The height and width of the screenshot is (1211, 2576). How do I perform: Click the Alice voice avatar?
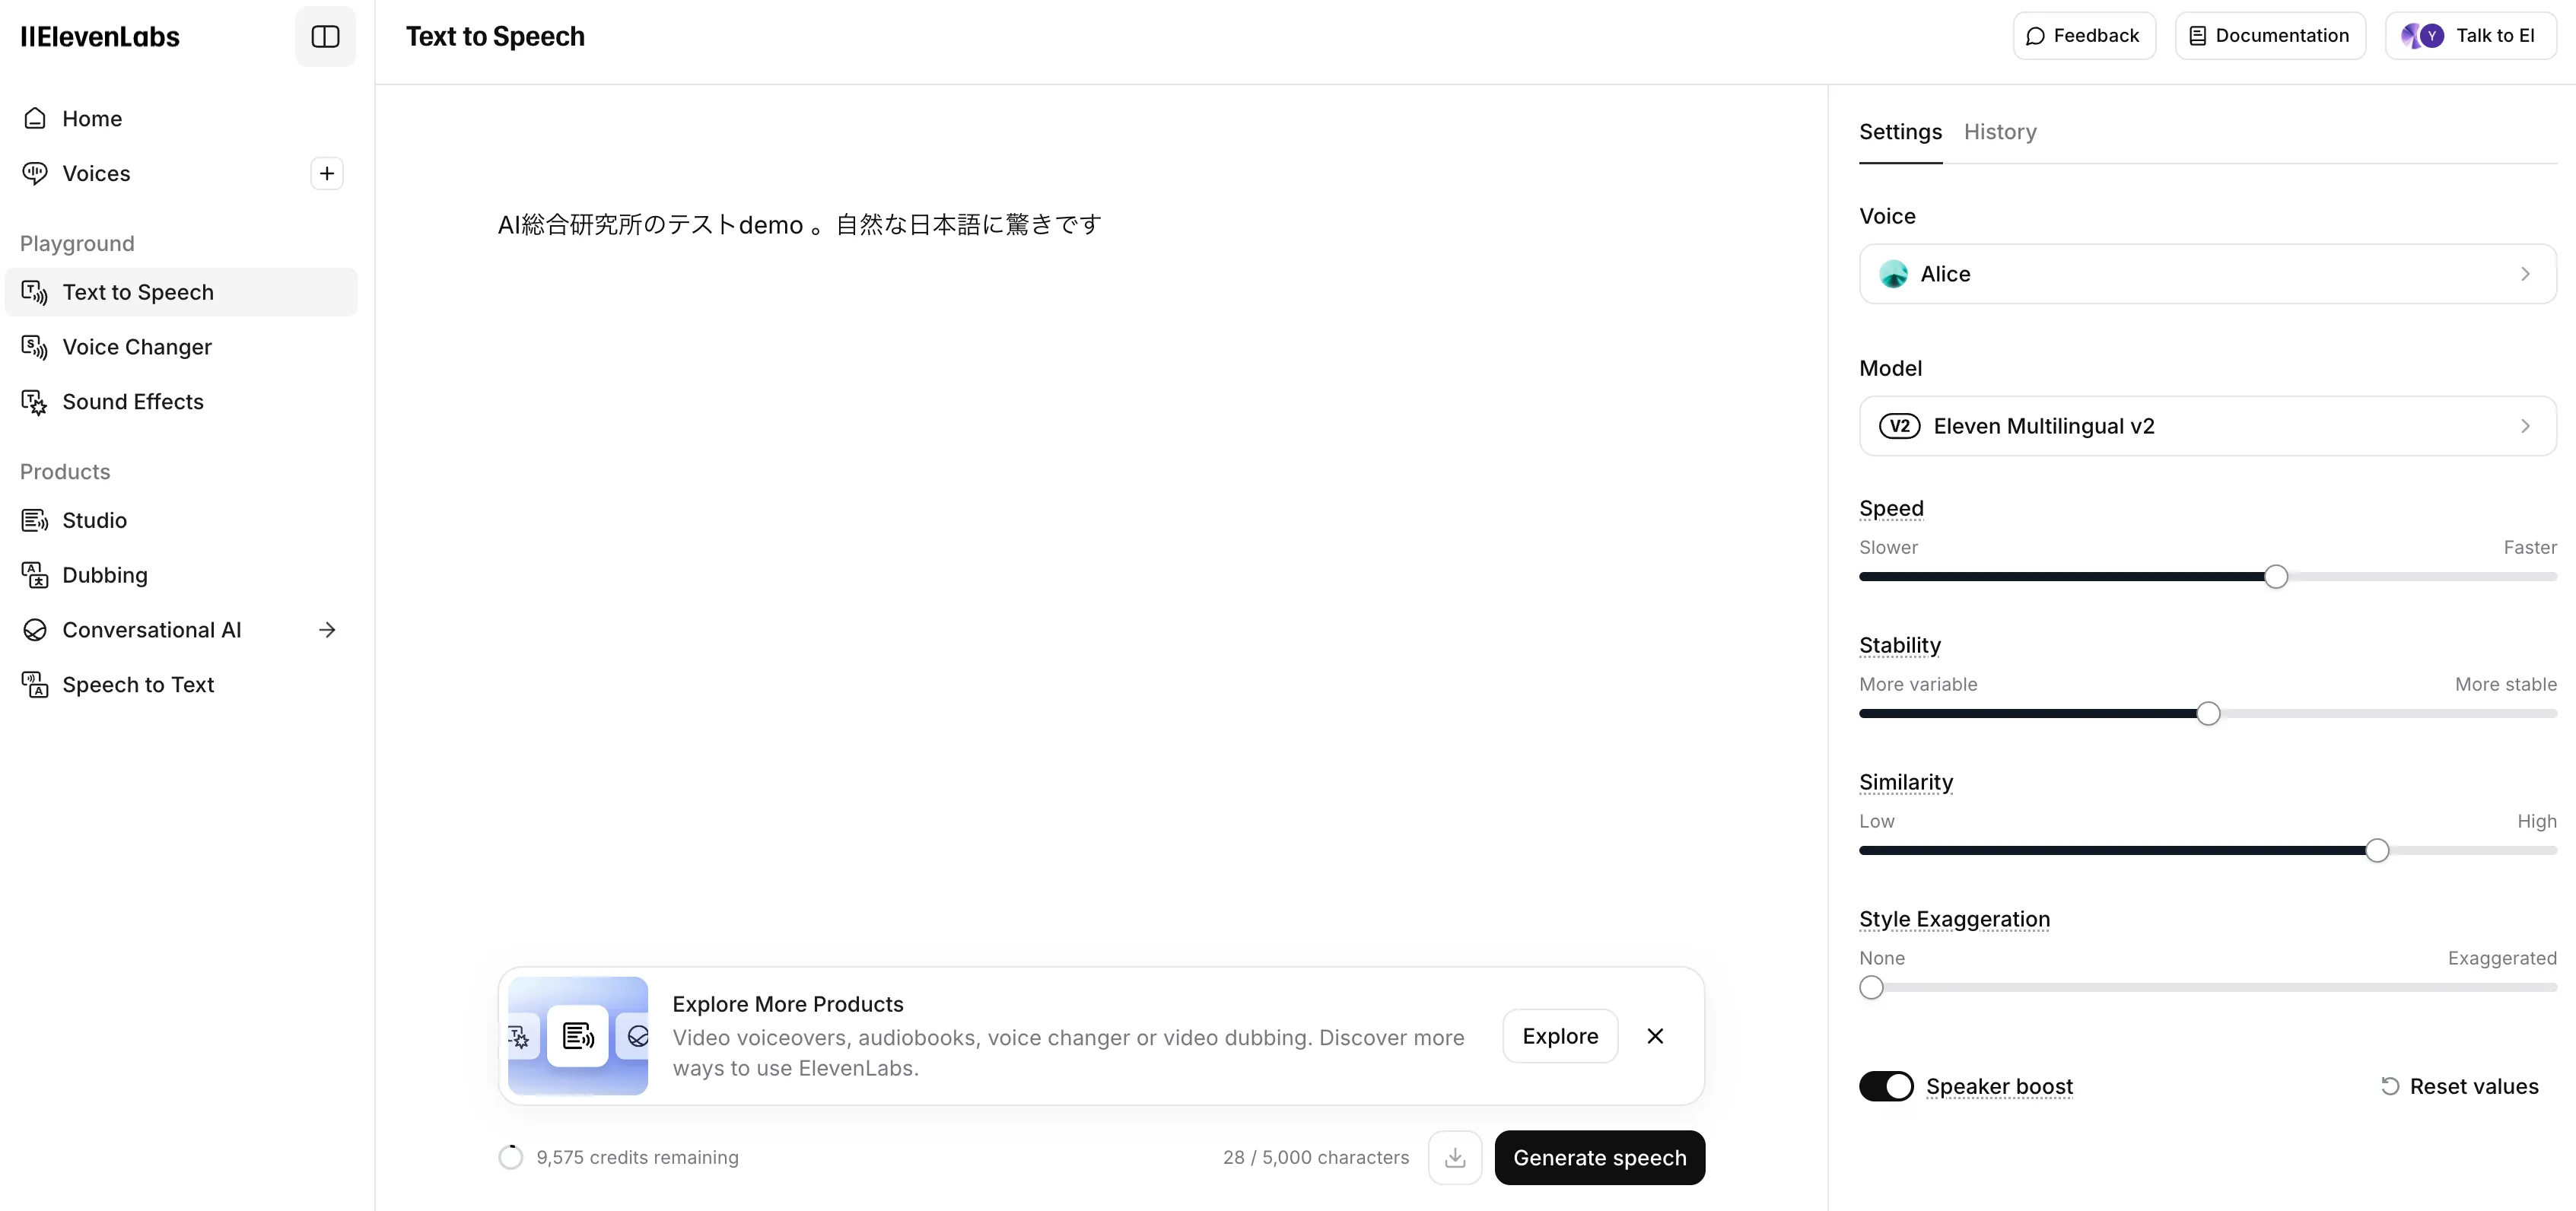pyautogui.click(x=1893, y=274)
